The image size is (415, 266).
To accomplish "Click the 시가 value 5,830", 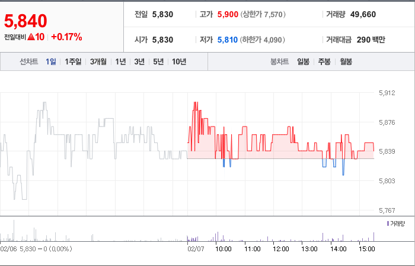I will [x=162, y=40].
